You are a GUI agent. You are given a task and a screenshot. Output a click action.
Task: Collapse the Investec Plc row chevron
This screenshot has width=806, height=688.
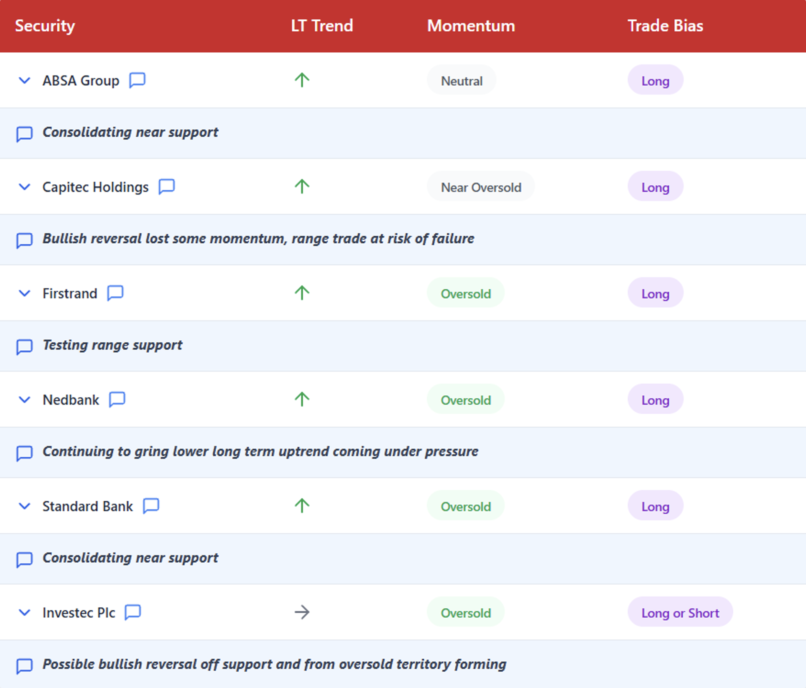click(x=25, y=613)
